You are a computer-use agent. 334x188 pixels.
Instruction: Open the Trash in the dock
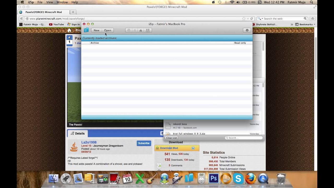[281, 178]
